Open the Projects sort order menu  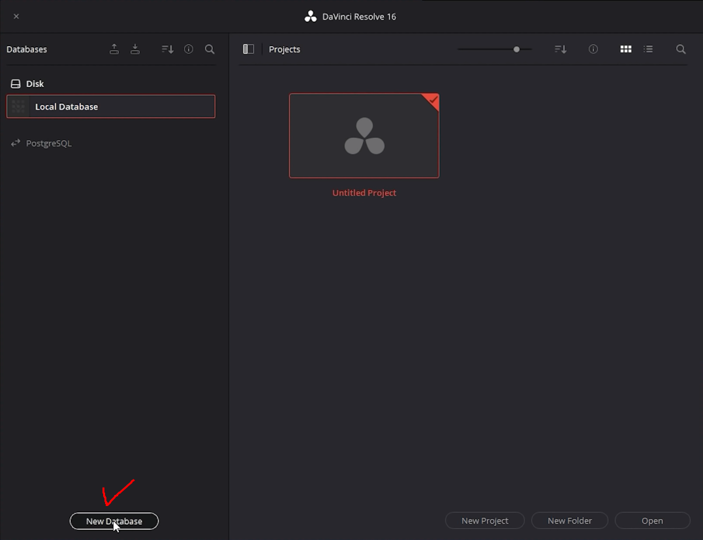[x=561, y=49]
